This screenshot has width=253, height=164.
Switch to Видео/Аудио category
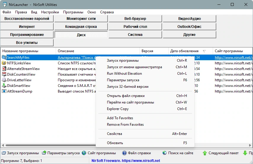[189, 19]
